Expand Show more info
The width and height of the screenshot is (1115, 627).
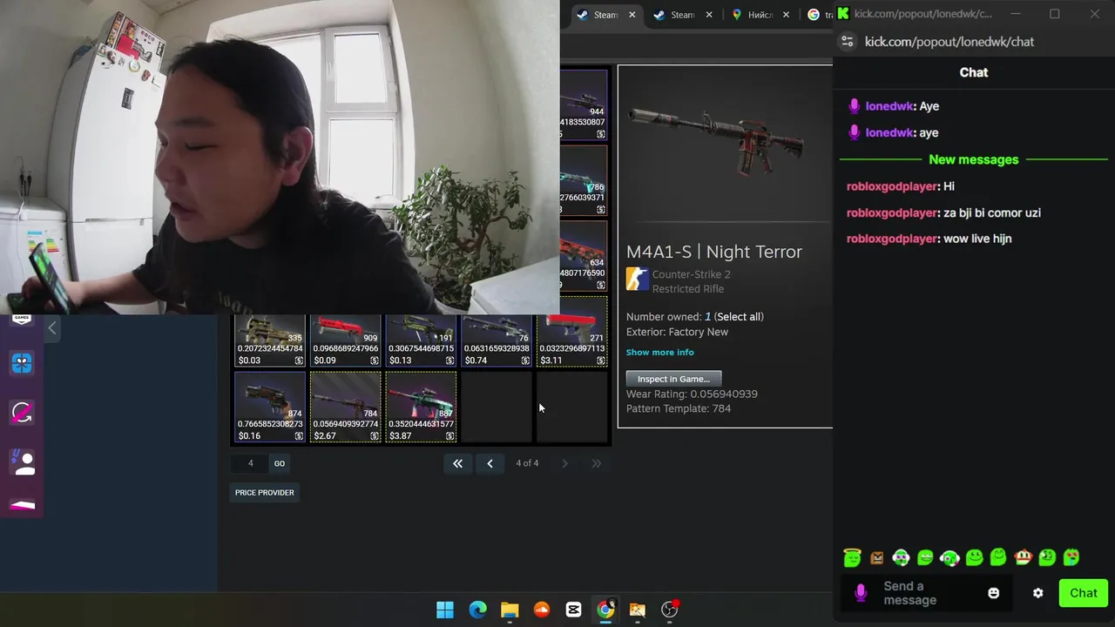[x=660, y=352]
